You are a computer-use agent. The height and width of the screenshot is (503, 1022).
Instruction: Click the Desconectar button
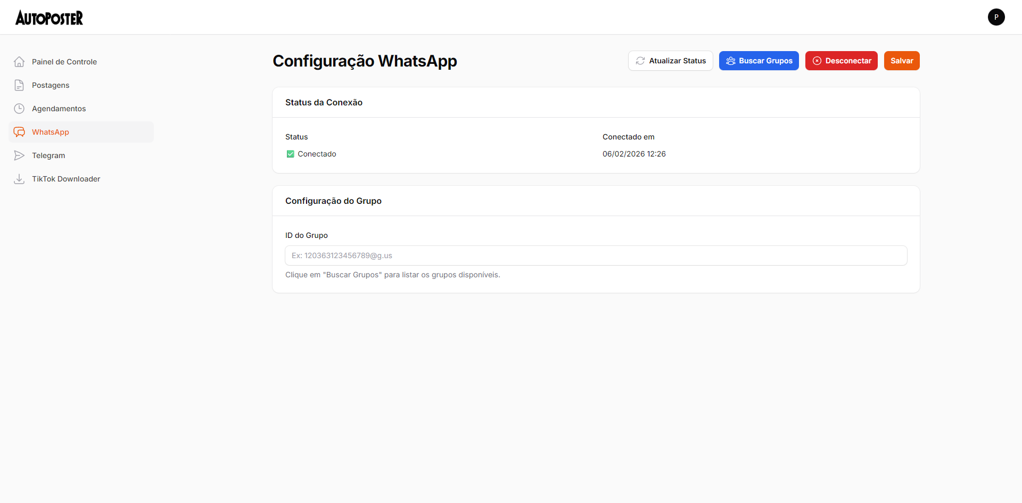841,61
